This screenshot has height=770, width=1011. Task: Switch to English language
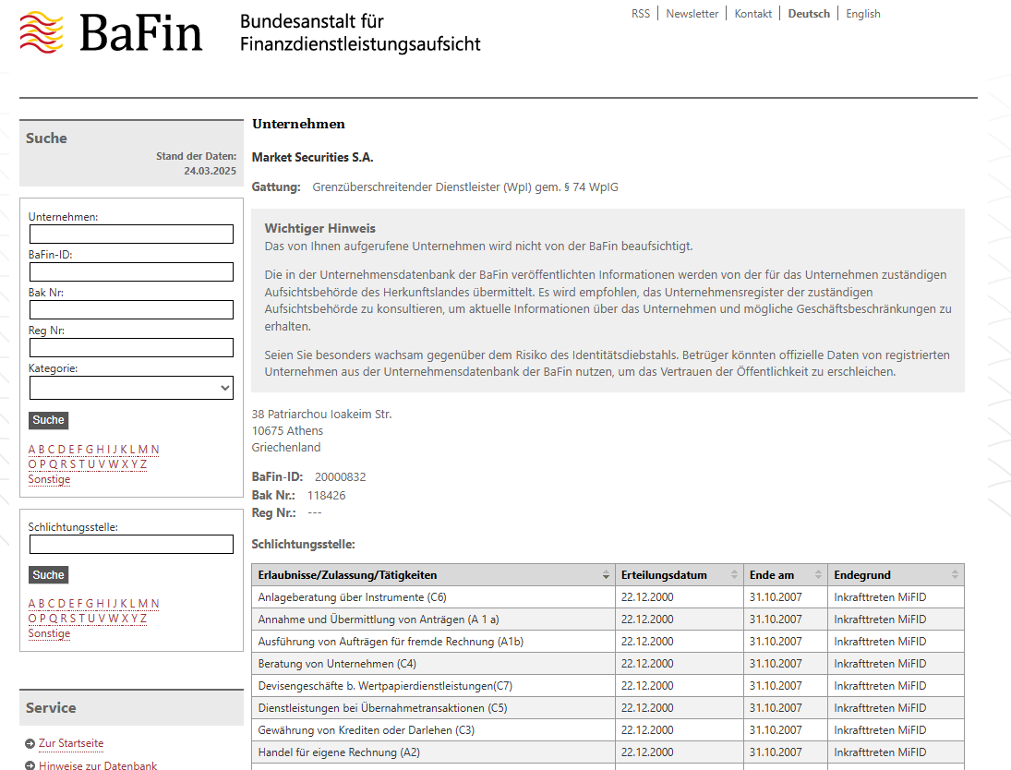pyautogui.click(x=862, y=14)
